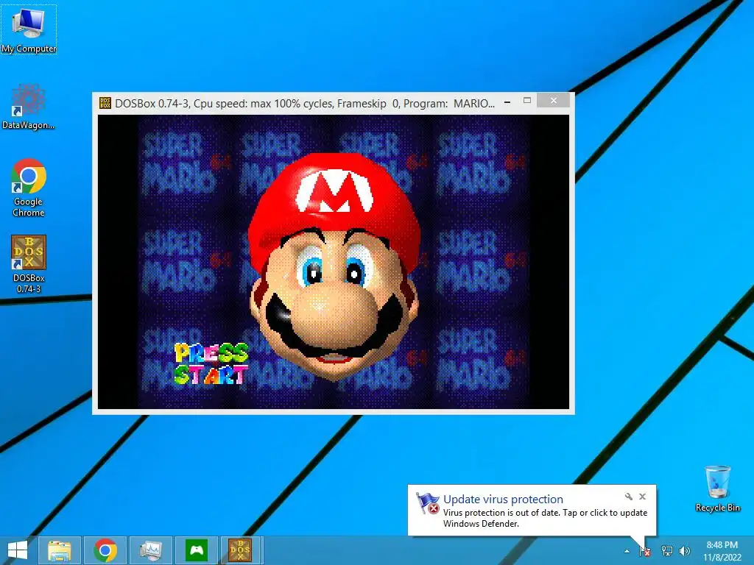754x565 pixels.
Task: Switch to DOSBox via its taskbar button
Action: click(241, 550)
